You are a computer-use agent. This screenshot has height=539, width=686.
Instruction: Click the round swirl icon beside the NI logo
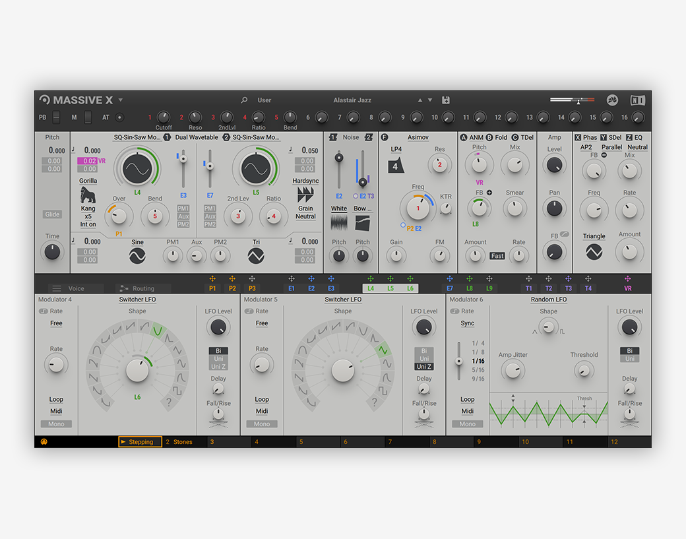coord(613,100)
